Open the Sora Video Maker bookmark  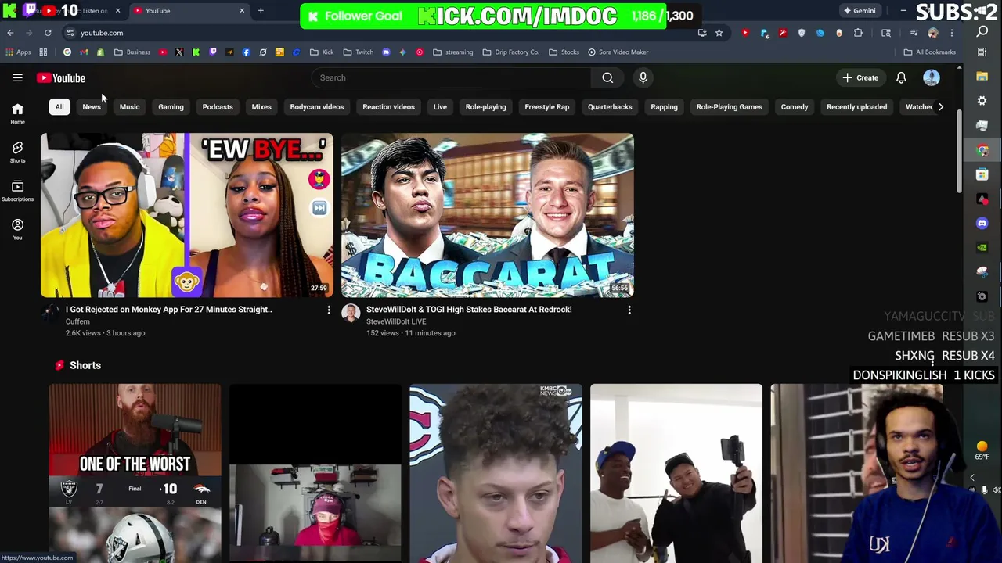[618, 52]
